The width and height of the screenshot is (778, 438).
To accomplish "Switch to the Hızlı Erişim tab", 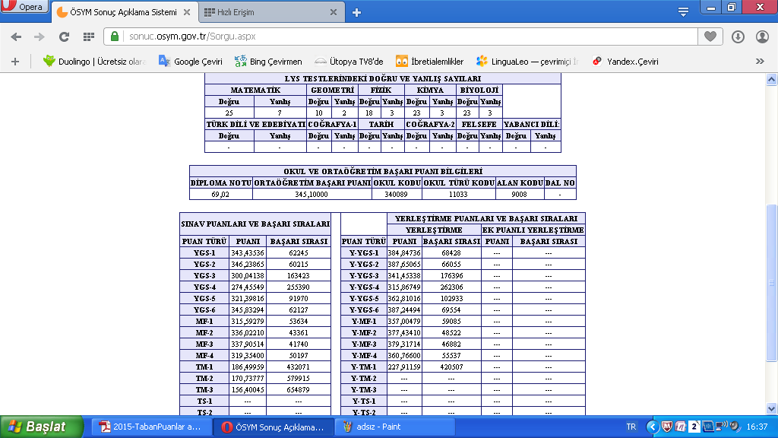I will point(266,12).
